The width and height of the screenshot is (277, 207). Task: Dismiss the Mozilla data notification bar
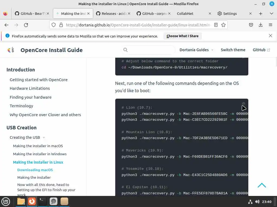[x=270, y=36]
